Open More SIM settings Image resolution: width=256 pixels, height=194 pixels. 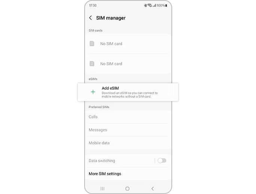(x=128, y=174)
